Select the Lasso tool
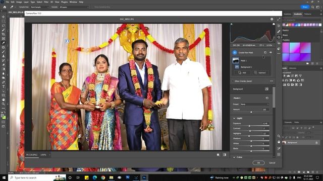The width and height of the screenshot is (323, 181). click(x=4, y=26)
